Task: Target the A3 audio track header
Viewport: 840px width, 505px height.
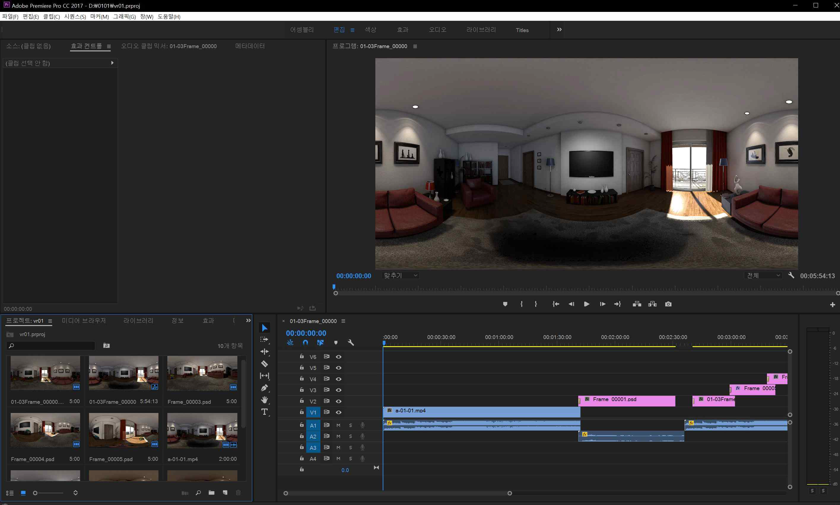Action: [313, 447]
